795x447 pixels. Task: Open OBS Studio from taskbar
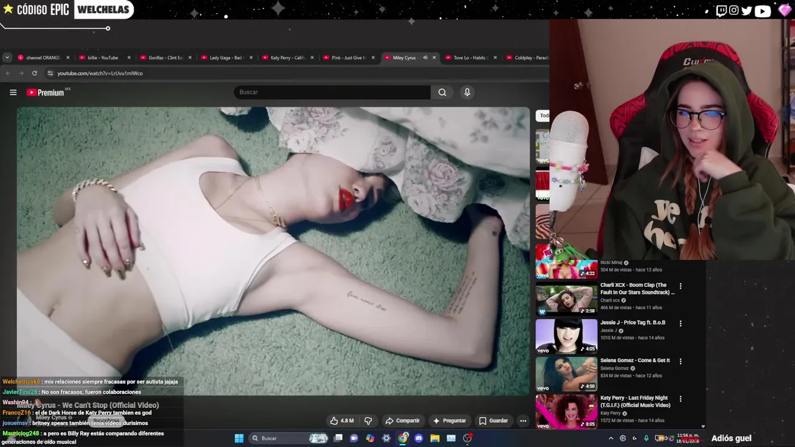[x=467, y=438]
